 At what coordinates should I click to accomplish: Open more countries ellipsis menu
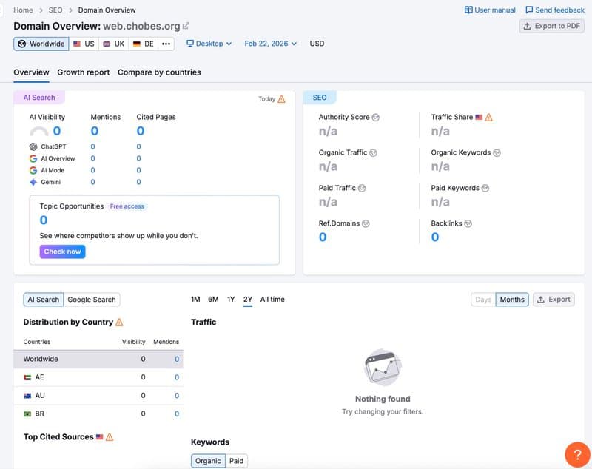(x=166, y=44)
